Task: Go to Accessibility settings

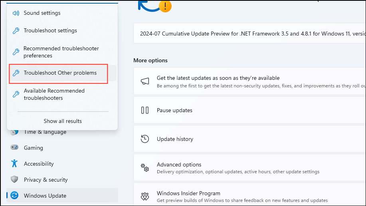Action: [x=62, y=164]
